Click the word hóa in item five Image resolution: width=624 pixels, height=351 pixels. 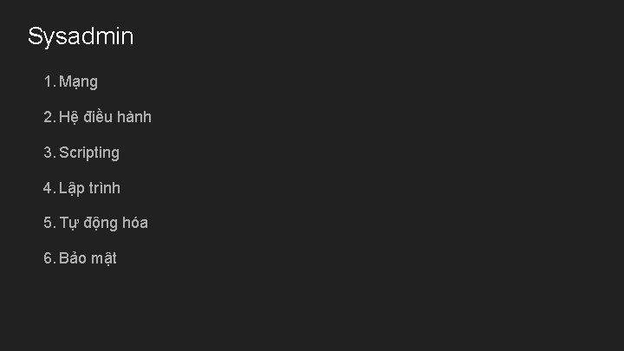click(135, 223)
